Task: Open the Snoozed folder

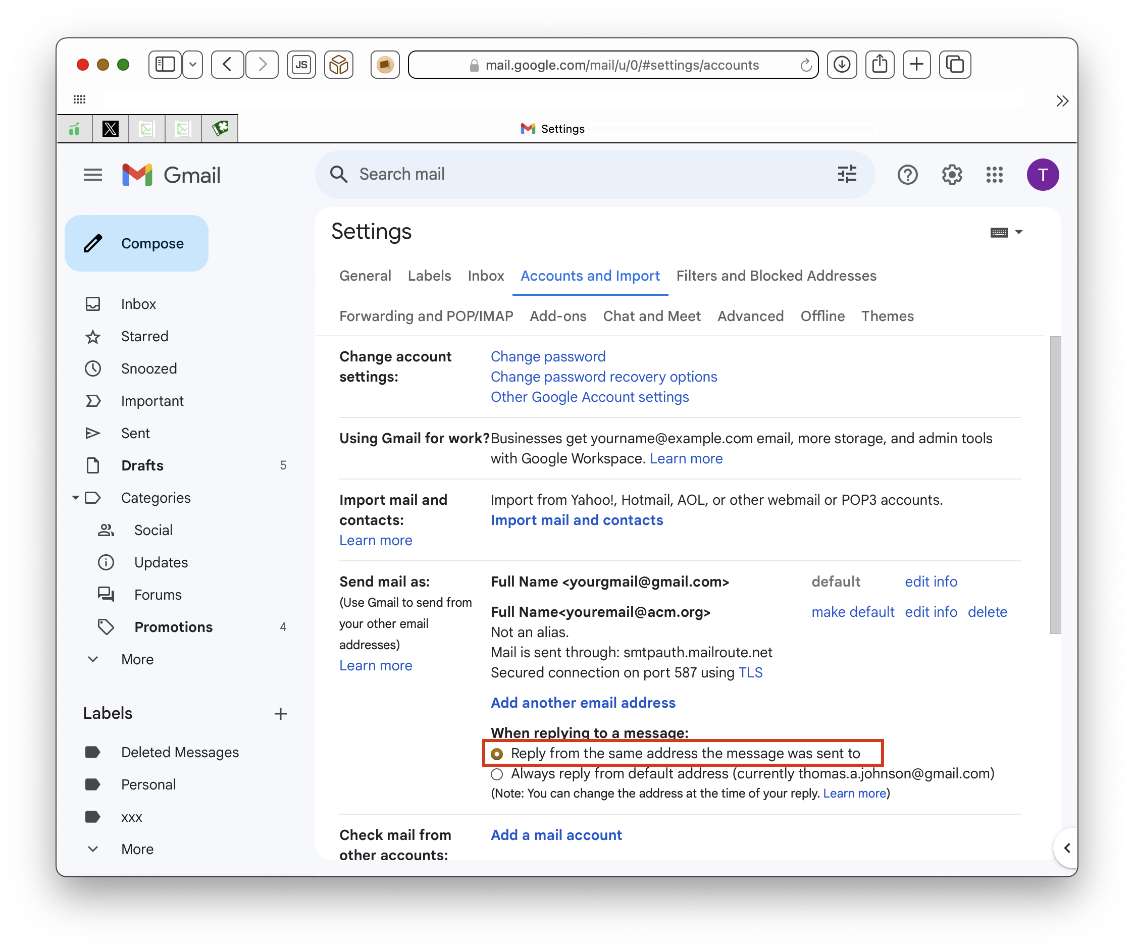Action: (x=148, y=368)
